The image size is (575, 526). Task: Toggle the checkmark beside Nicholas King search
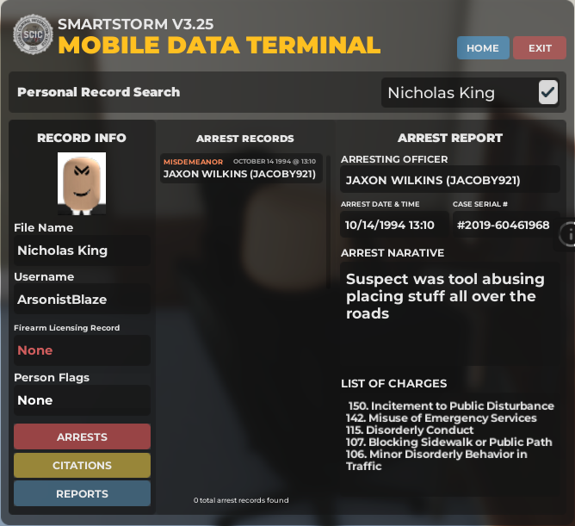pos(547,92)
